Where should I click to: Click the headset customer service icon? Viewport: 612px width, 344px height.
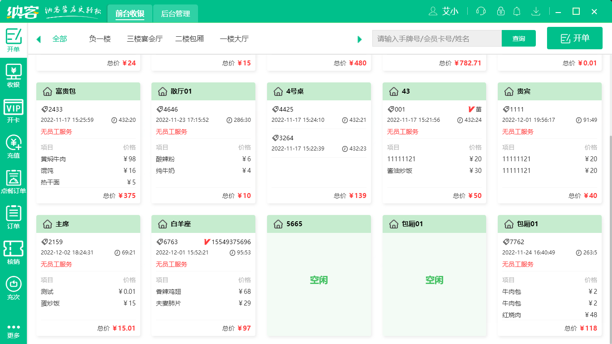[481, 11]
